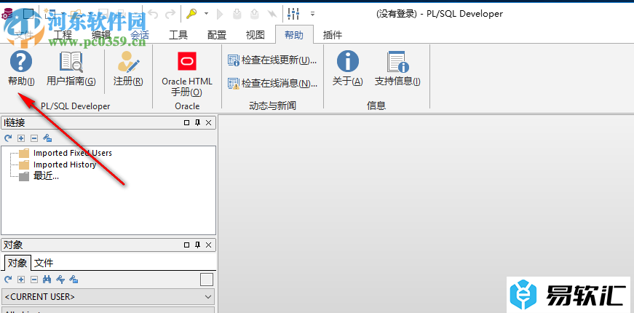Toggle the pin on 链接 panel
The image size is (634, 313).
pos(198,122)
